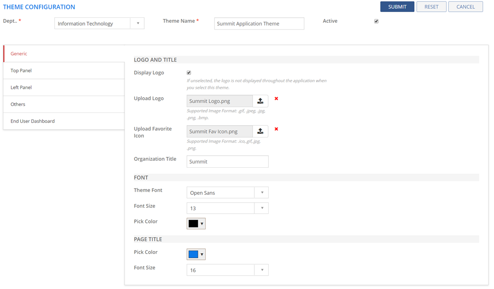Click the RESET button

pos(431,7)
